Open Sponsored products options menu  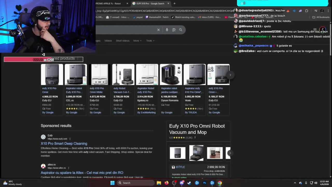(78, 59)
